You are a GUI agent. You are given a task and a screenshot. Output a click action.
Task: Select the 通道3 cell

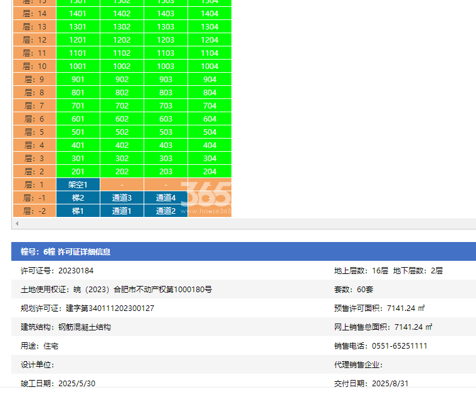(122, 197)
